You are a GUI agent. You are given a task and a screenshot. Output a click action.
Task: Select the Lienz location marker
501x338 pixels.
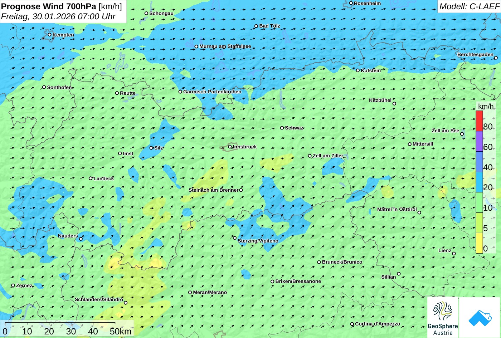[454, 254]
